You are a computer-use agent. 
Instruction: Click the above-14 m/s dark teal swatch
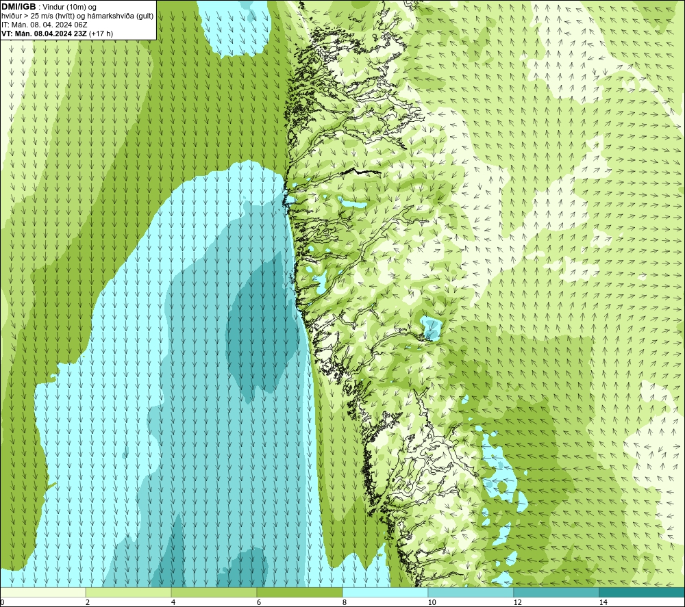click(x=642, y=592)
